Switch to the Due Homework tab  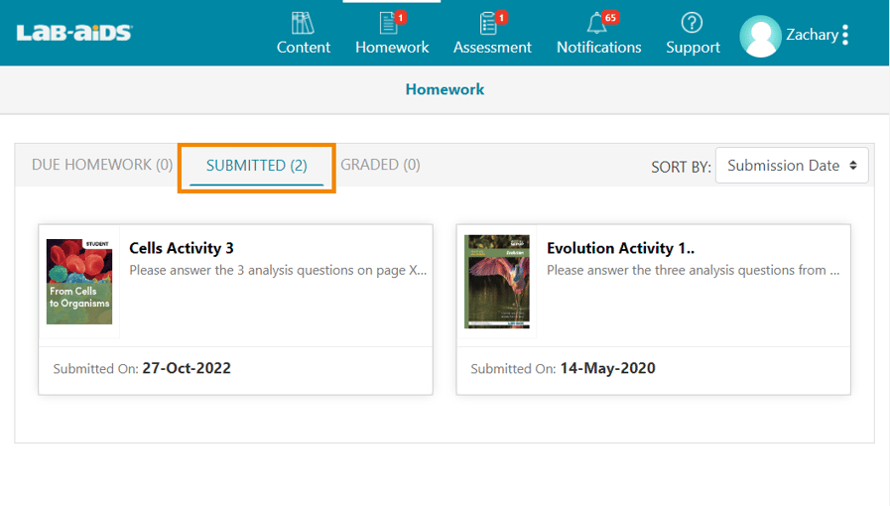pos(101,165)
